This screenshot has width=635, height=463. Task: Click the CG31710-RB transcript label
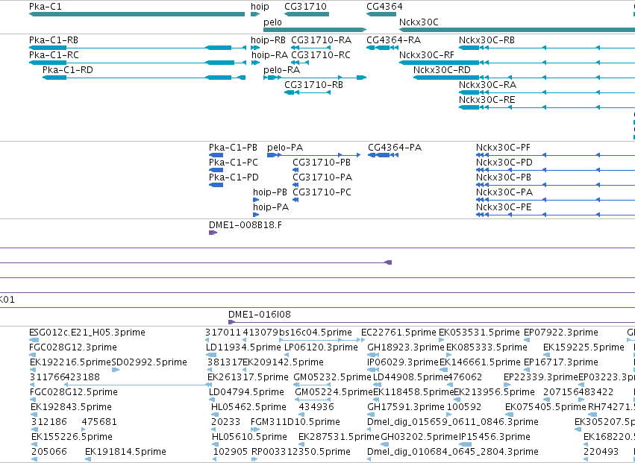click(x=314, y=85)
